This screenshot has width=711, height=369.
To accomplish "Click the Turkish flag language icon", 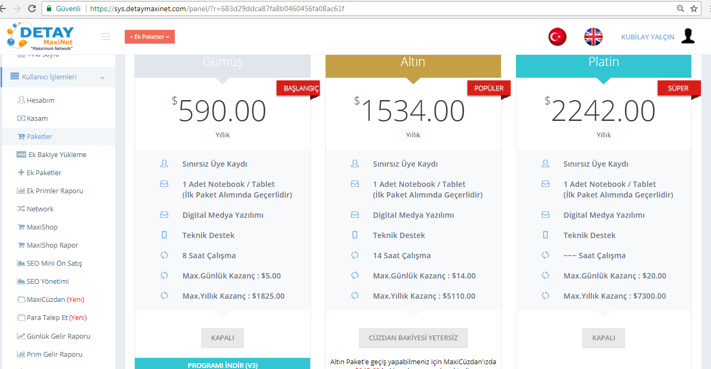I will click(x=557, y=37).
